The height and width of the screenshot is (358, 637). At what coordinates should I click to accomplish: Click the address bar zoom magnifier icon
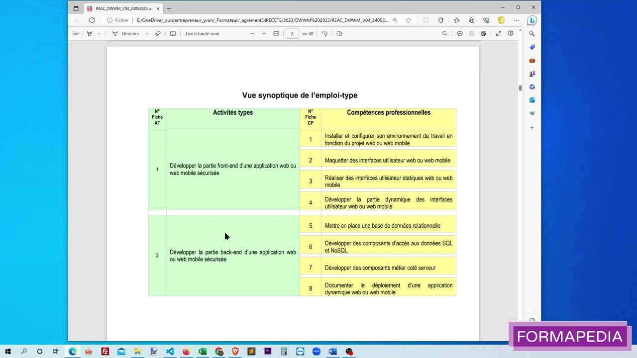pyautogui.click(x=395, y=20)
